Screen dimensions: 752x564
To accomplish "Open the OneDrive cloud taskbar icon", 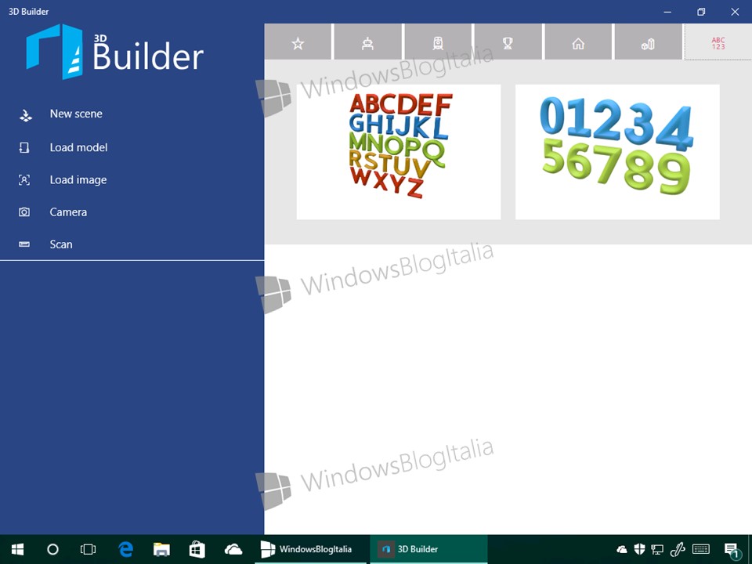I will 233,549.
